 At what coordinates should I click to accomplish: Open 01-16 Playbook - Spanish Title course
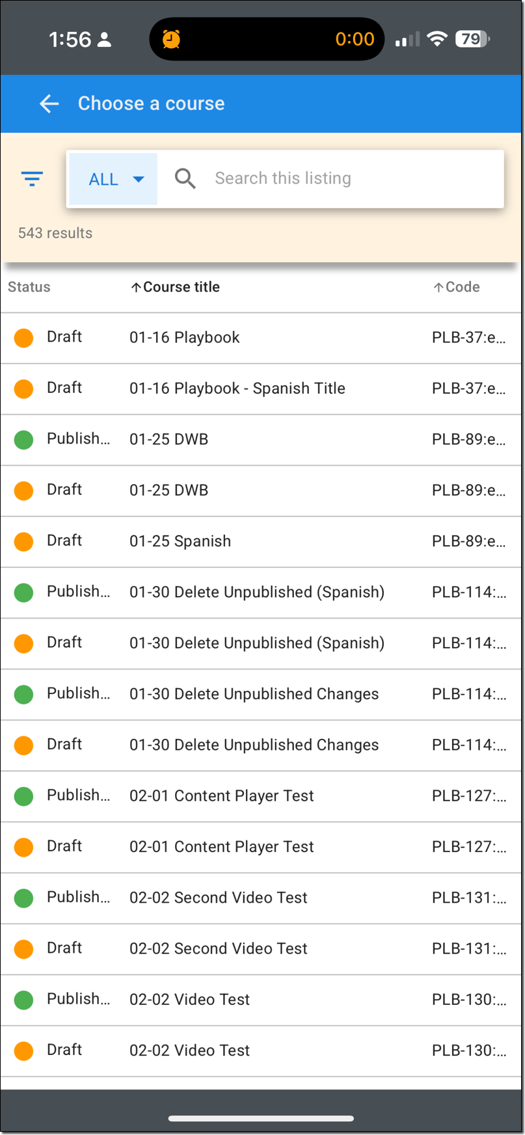[237, 388]
